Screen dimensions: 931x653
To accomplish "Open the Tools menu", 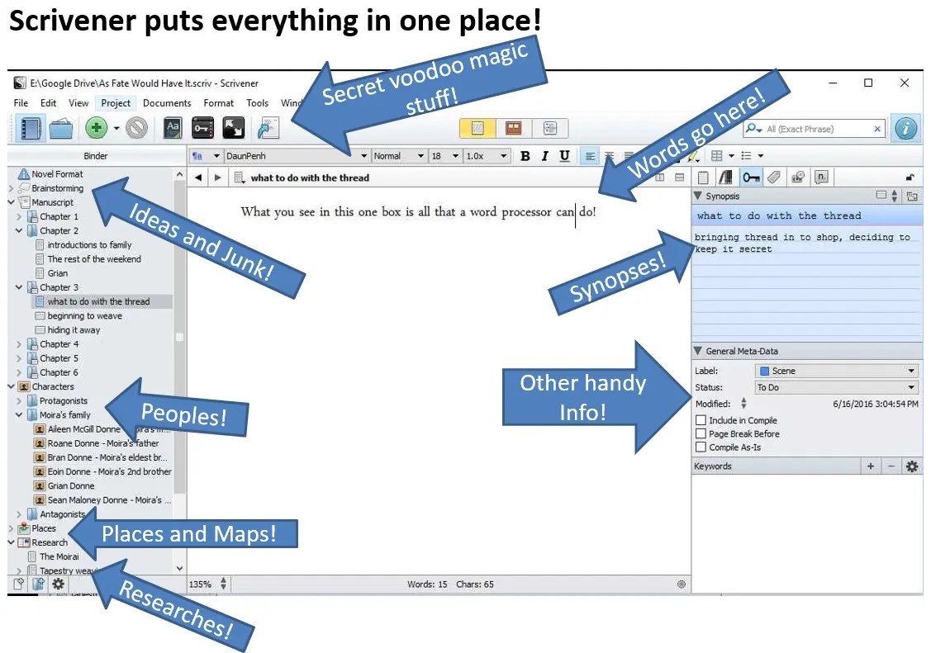I will pos(257,103).
